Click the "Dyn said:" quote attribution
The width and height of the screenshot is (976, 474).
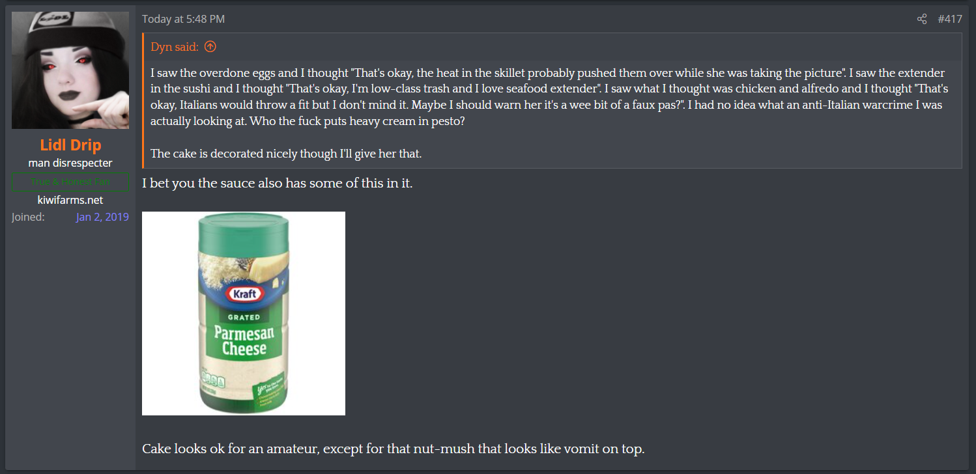[x=175, y=47]
